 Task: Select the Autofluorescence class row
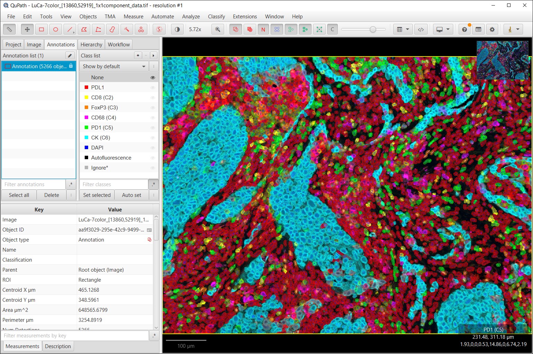tap(119, 158)
